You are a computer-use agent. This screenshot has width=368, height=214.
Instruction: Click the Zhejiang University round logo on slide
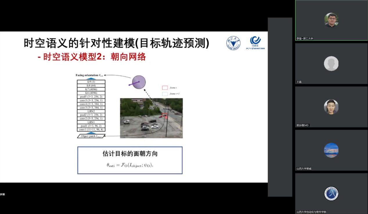(233, 43)
